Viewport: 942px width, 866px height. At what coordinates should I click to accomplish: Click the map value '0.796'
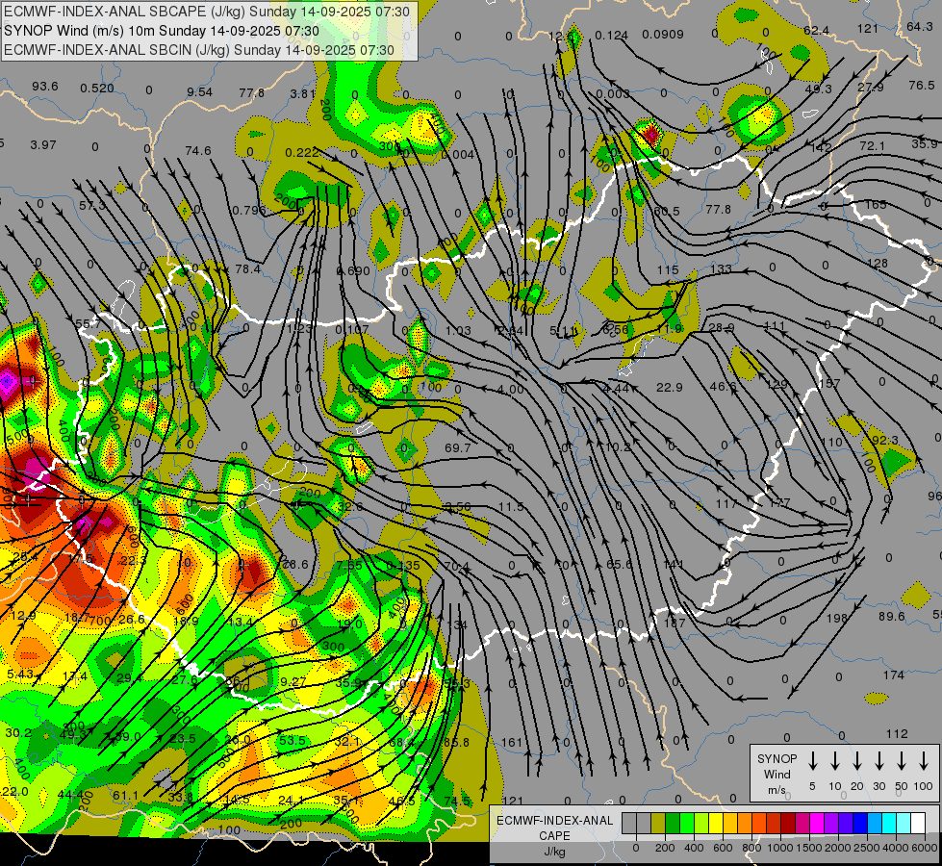248,211
